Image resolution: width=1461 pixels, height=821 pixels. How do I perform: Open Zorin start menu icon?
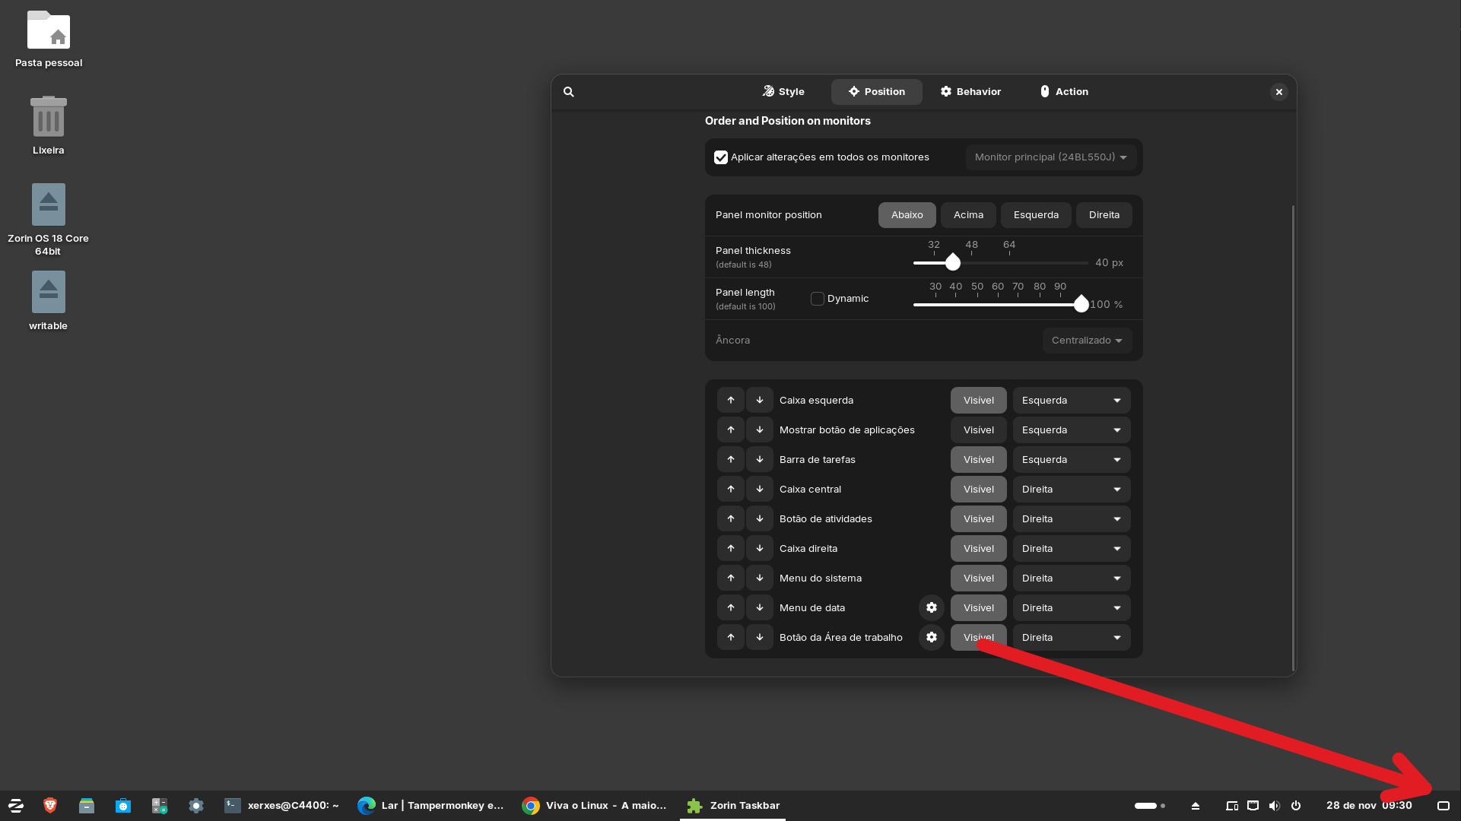click(16, 806)
